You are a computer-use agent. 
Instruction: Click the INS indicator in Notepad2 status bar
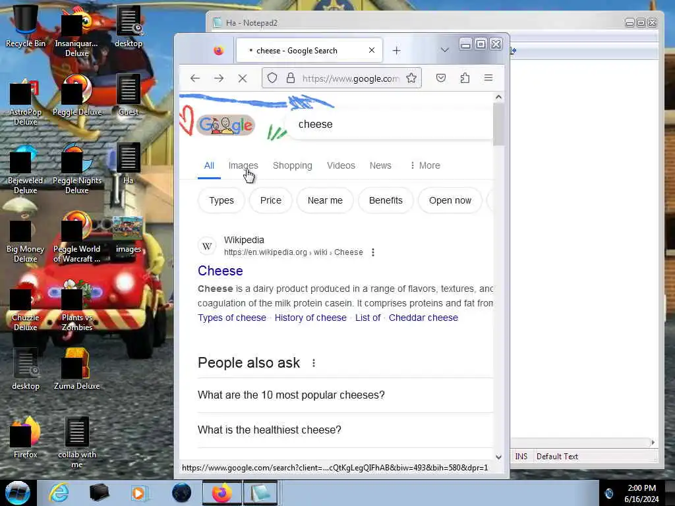(x=521, y=457)
